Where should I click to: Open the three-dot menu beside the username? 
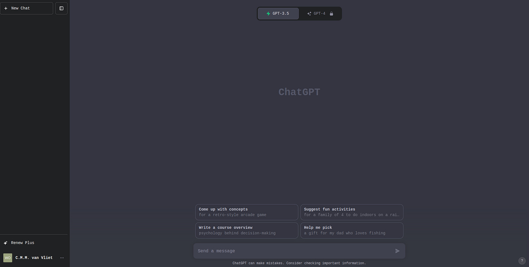click(x=62, y=258)
